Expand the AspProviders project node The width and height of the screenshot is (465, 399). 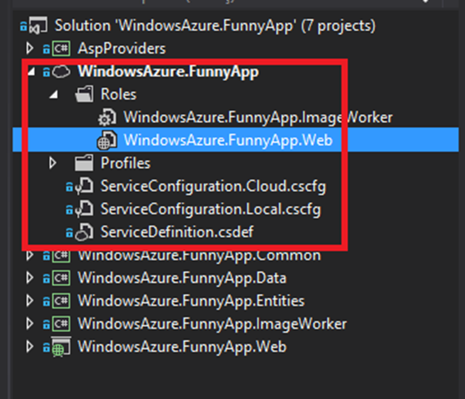(x=29, y=49)
